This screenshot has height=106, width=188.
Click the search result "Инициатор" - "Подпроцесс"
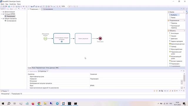pyautogui.click(x=11, y=94)
